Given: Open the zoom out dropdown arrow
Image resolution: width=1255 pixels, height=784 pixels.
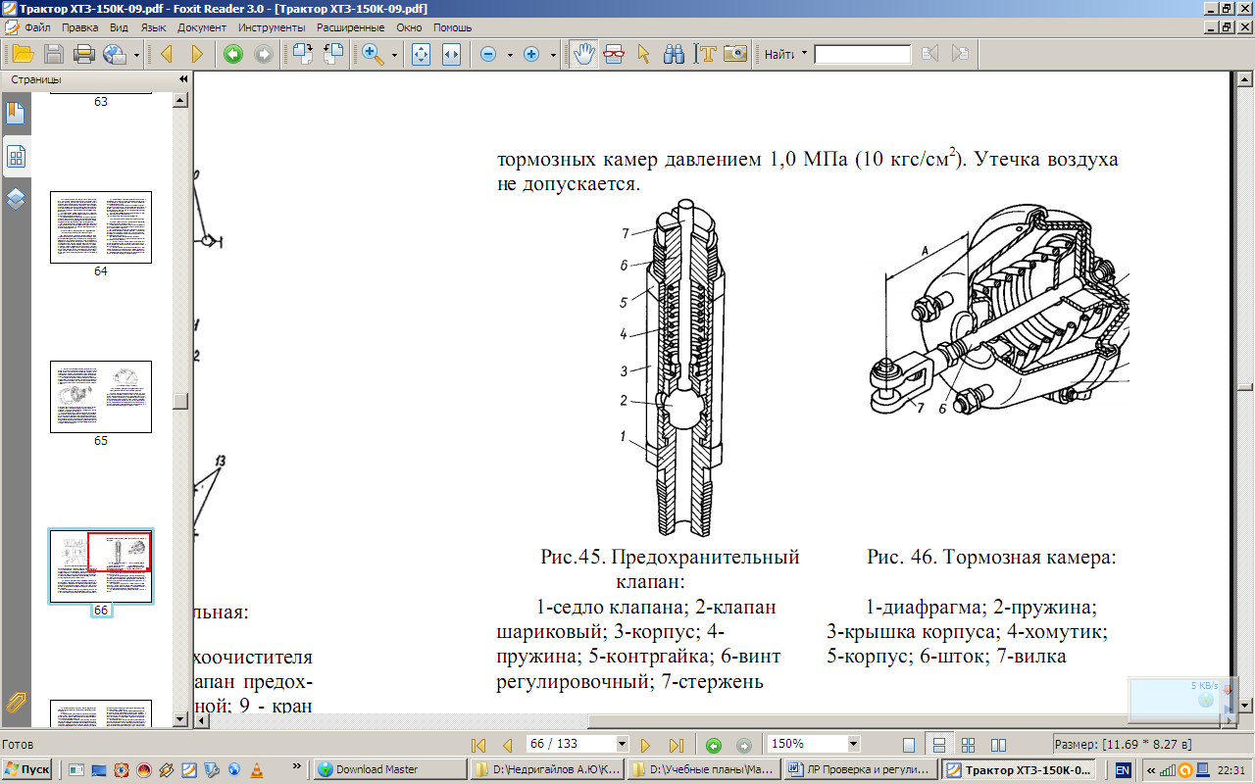Looking at the screenshot, I should coord(509,54).
